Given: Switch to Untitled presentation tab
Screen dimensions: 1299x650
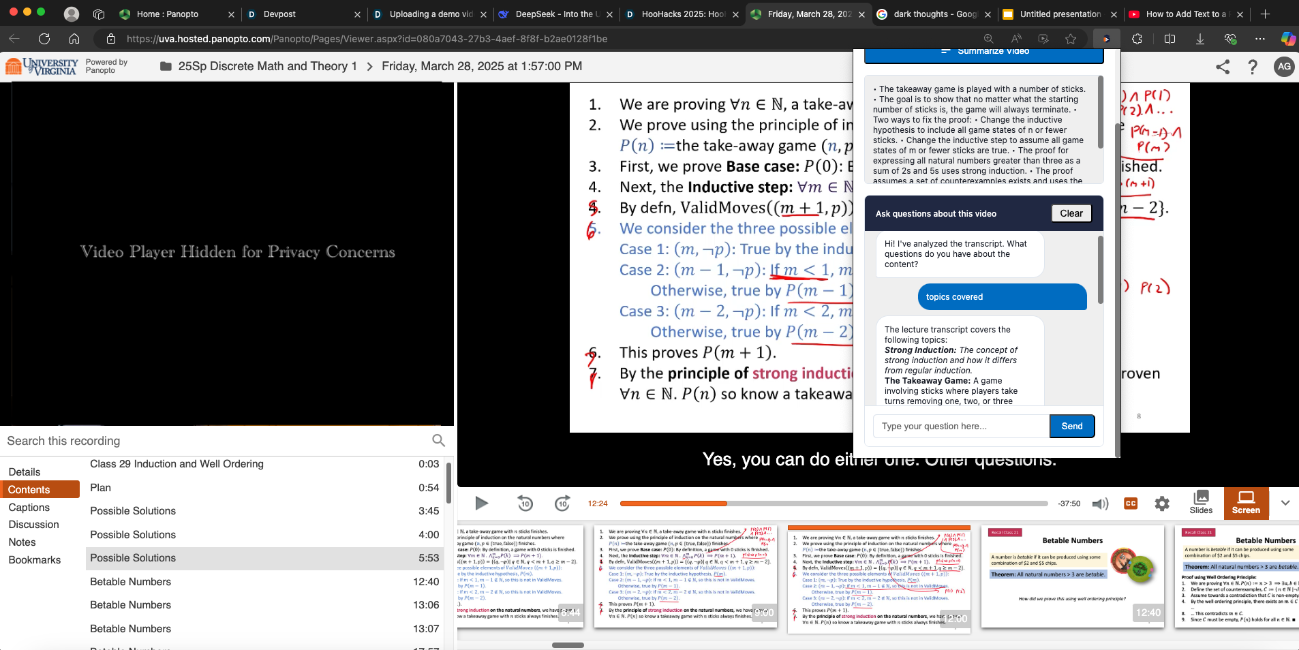Looking at the screenshot, I should click(x=1060, y=14).
